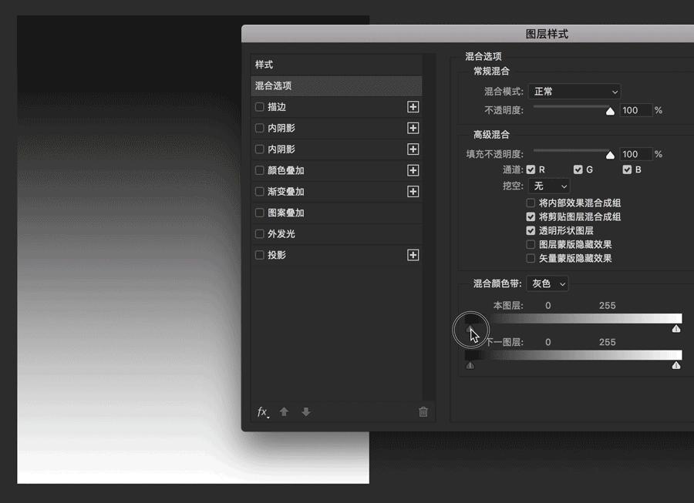This screenshot has width=694, height=503.
Task: Click the move-effect-up arrow icon
Action: (x=284, y=412)
